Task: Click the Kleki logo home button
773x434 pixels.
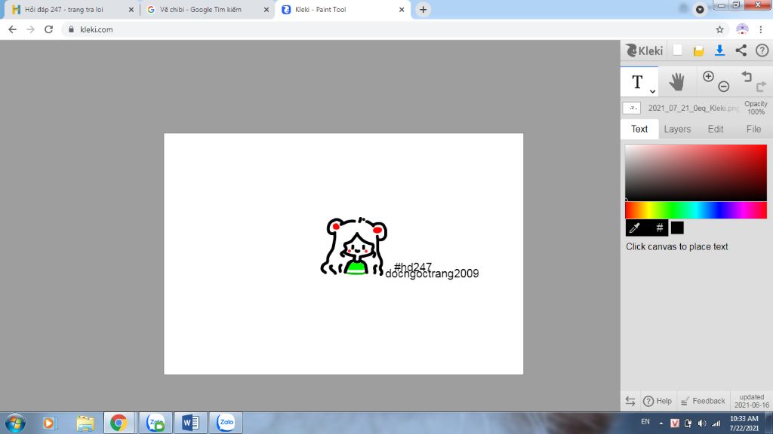Action: 645,50
